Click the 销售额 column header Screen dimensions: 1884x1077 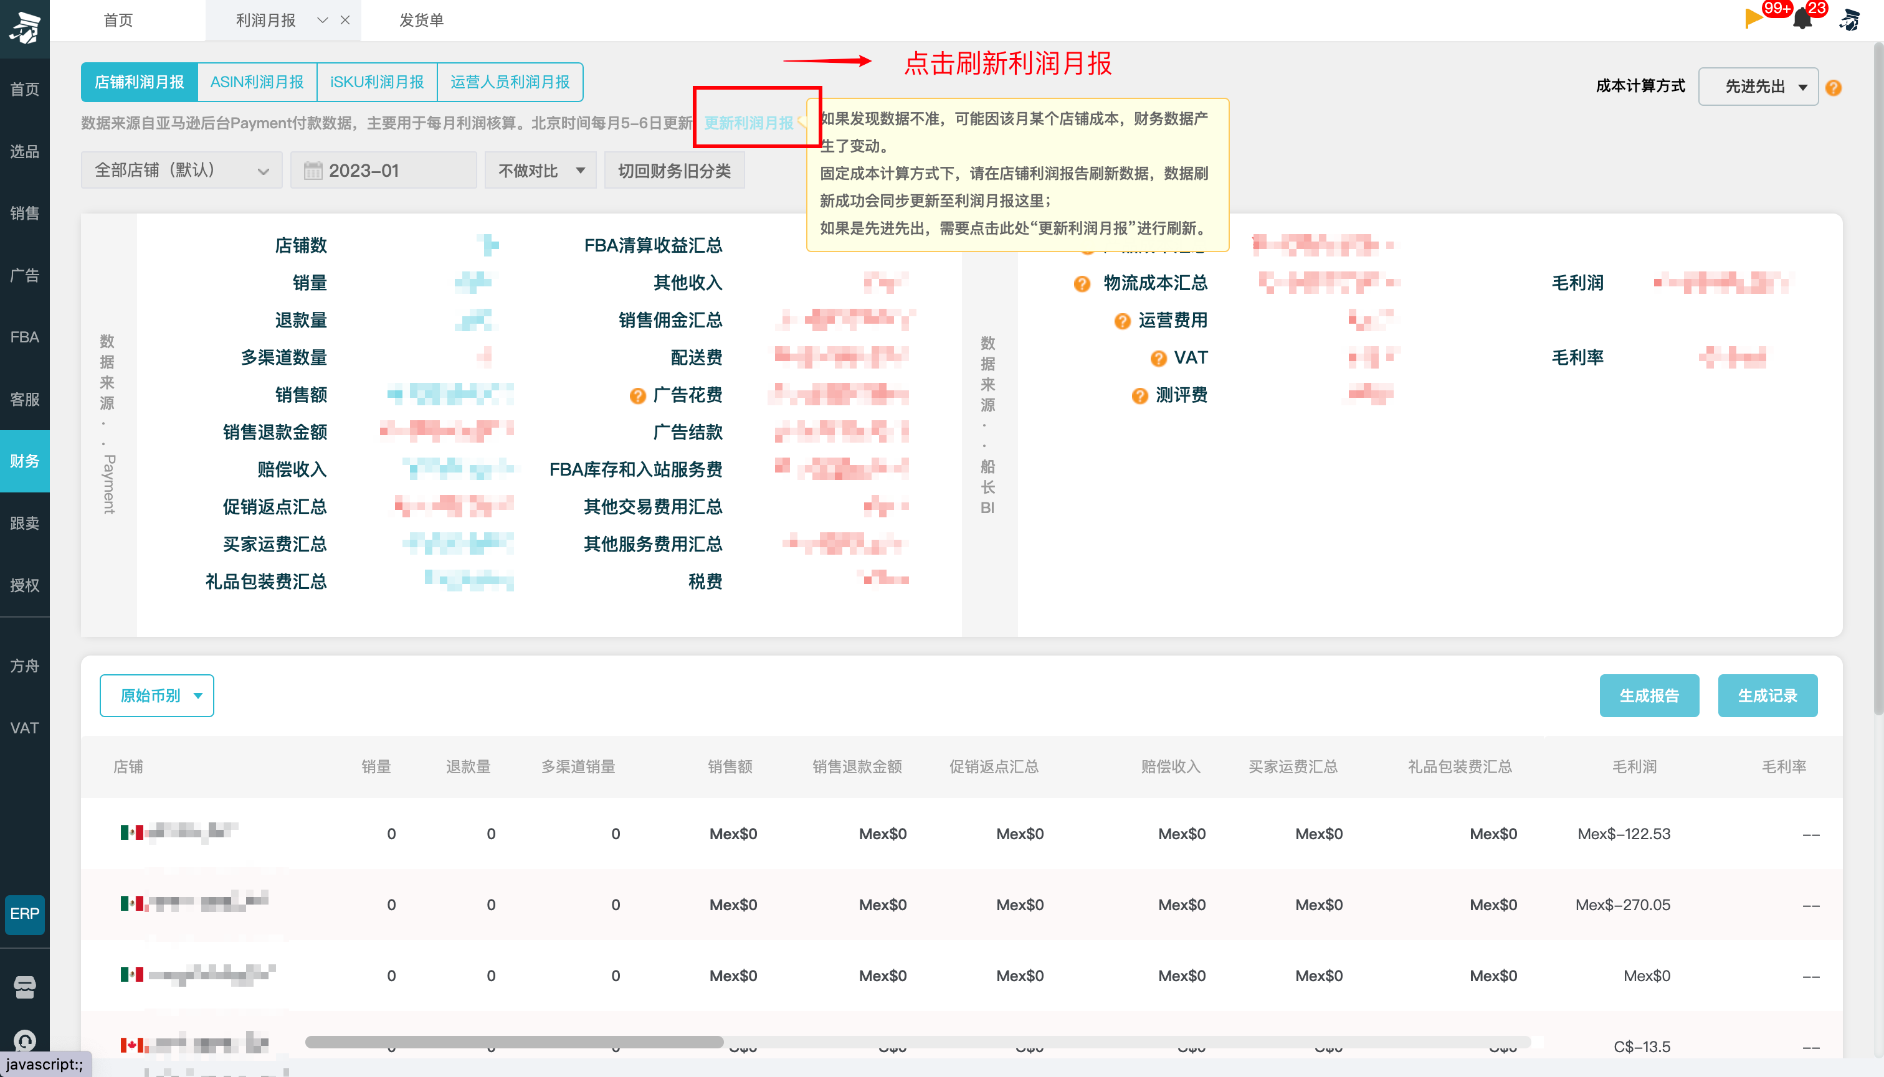(x=730, y=766)
